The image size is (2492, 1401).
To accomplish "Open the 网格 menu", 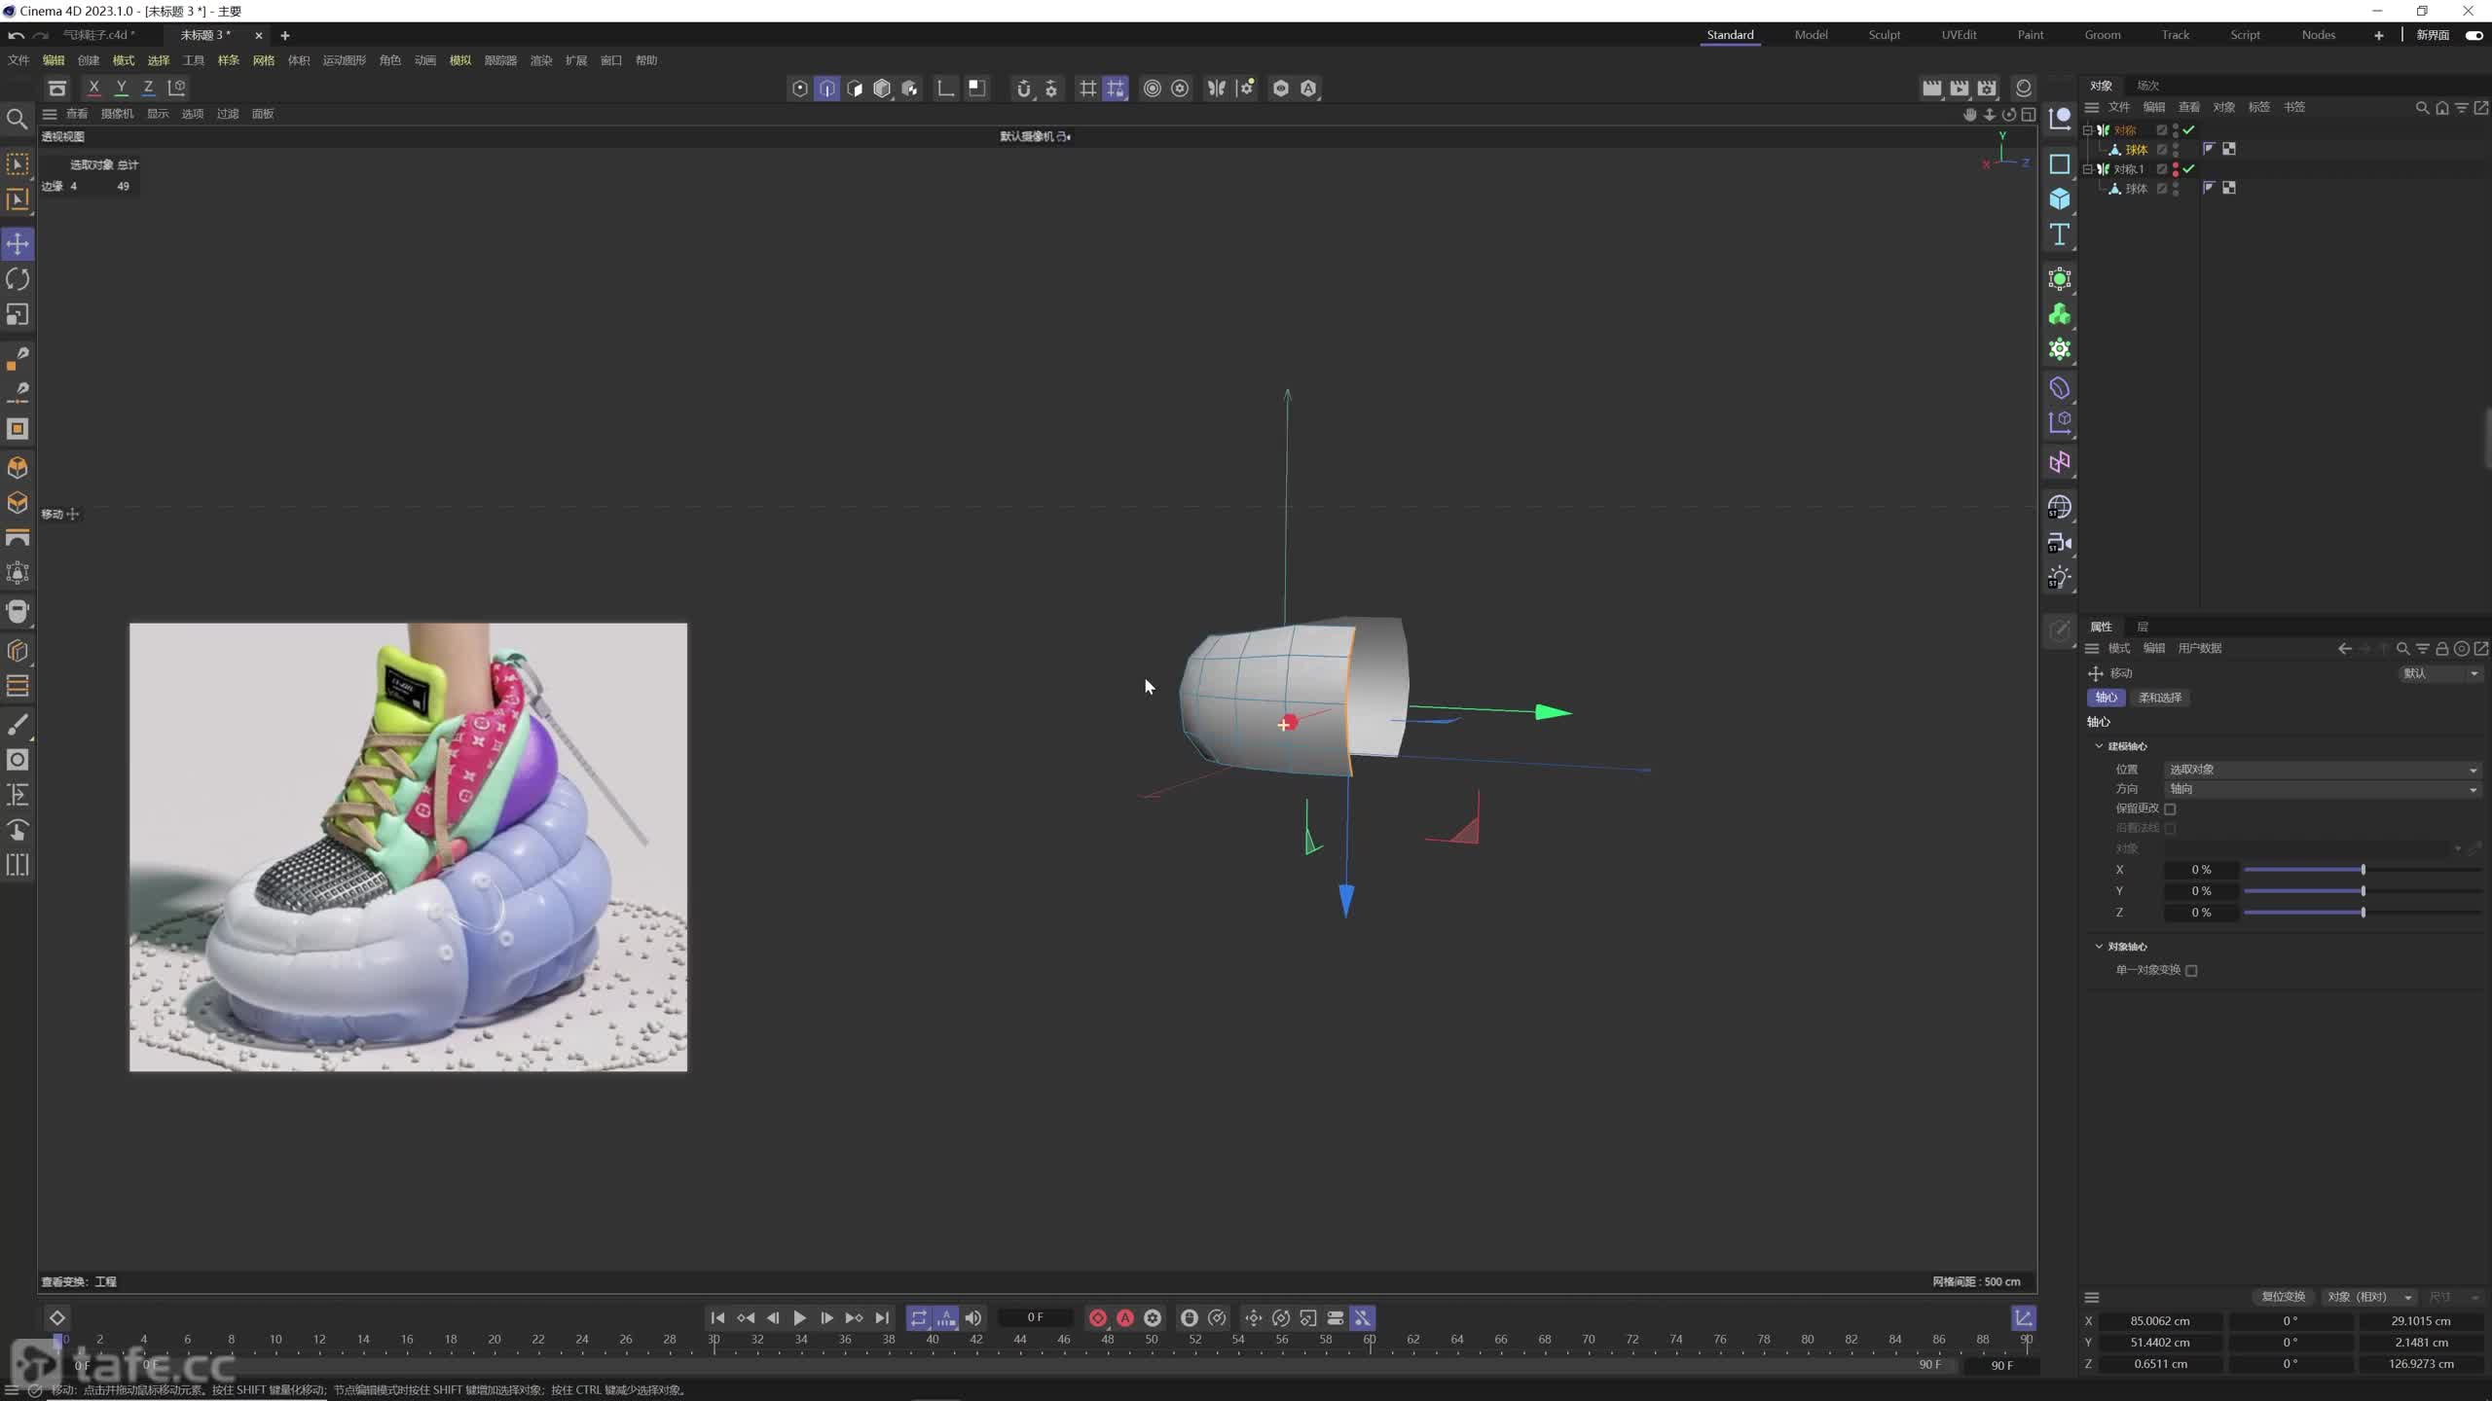I will point(263,60).
